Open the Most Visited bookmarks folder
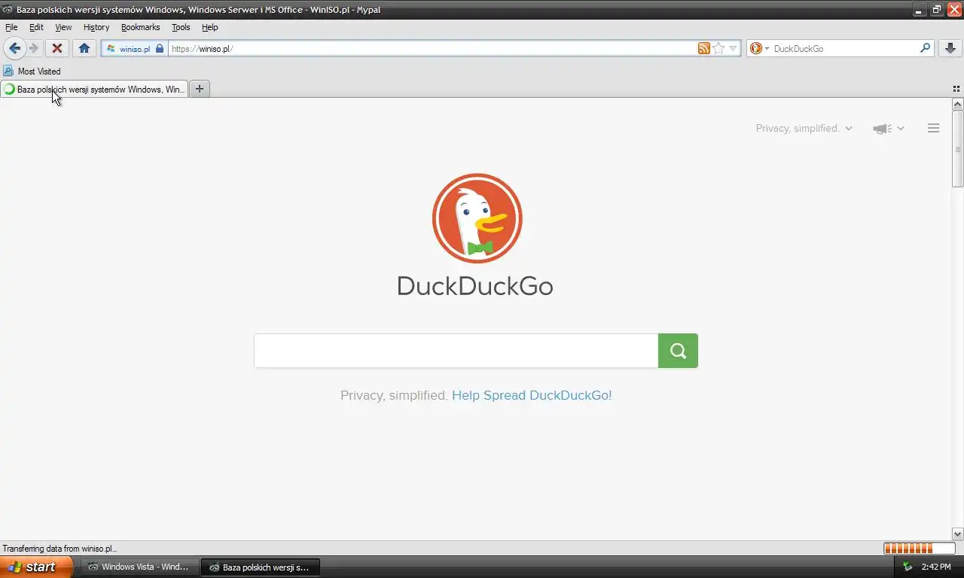 click(32, 71)
